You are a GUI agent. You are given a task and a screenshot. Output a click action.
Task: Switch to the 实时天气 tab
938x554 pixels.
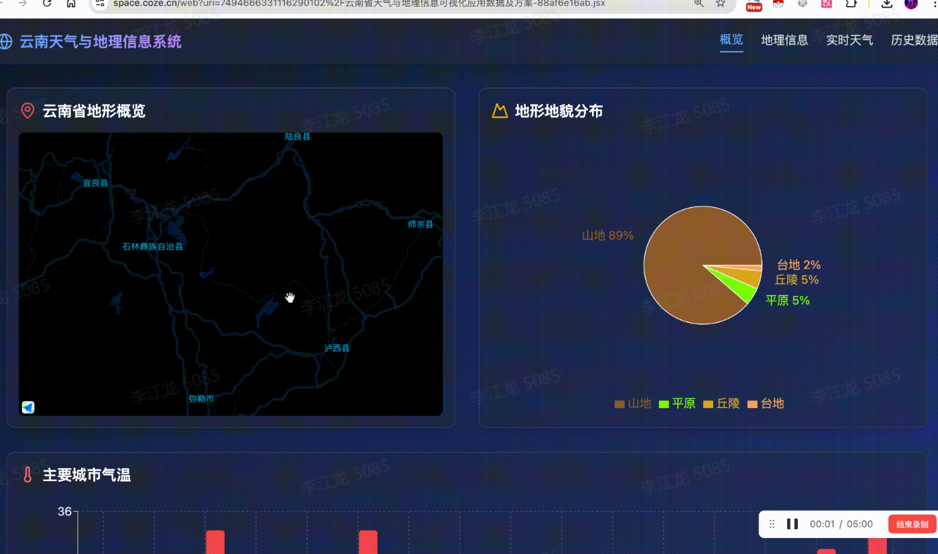(x=849, y=40)
